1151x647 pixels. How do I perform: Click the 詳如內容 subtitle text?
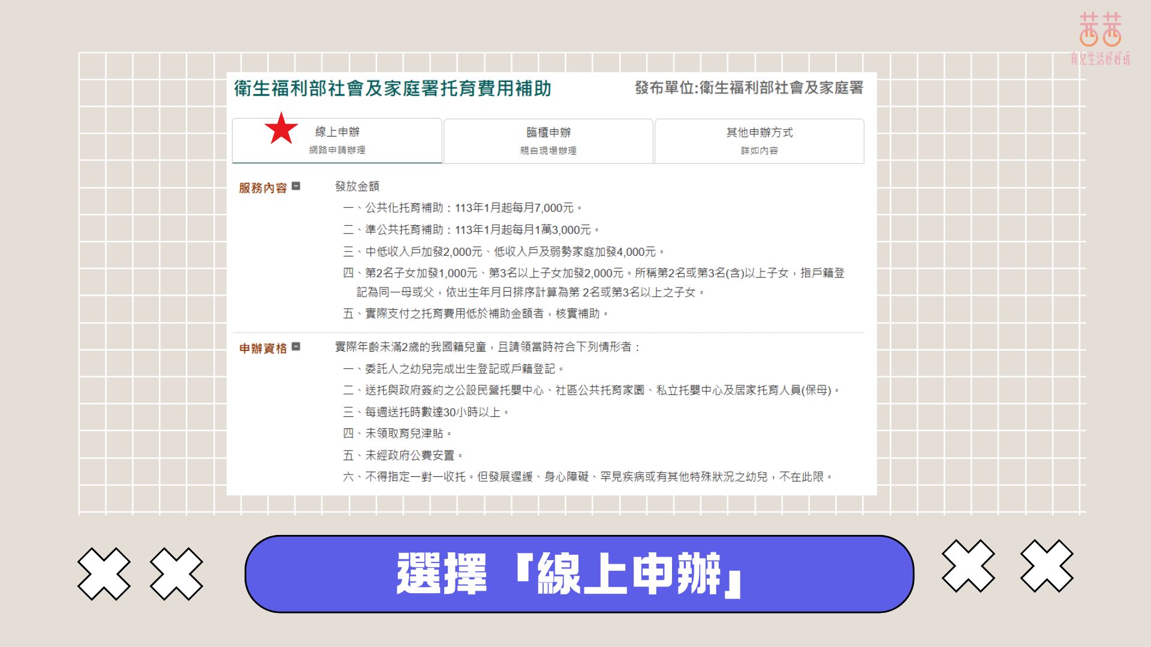[759, 151]
